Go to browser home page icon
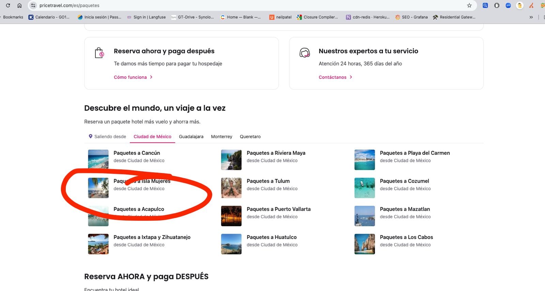Screen dimensions: 545x291 coord(19,5)
